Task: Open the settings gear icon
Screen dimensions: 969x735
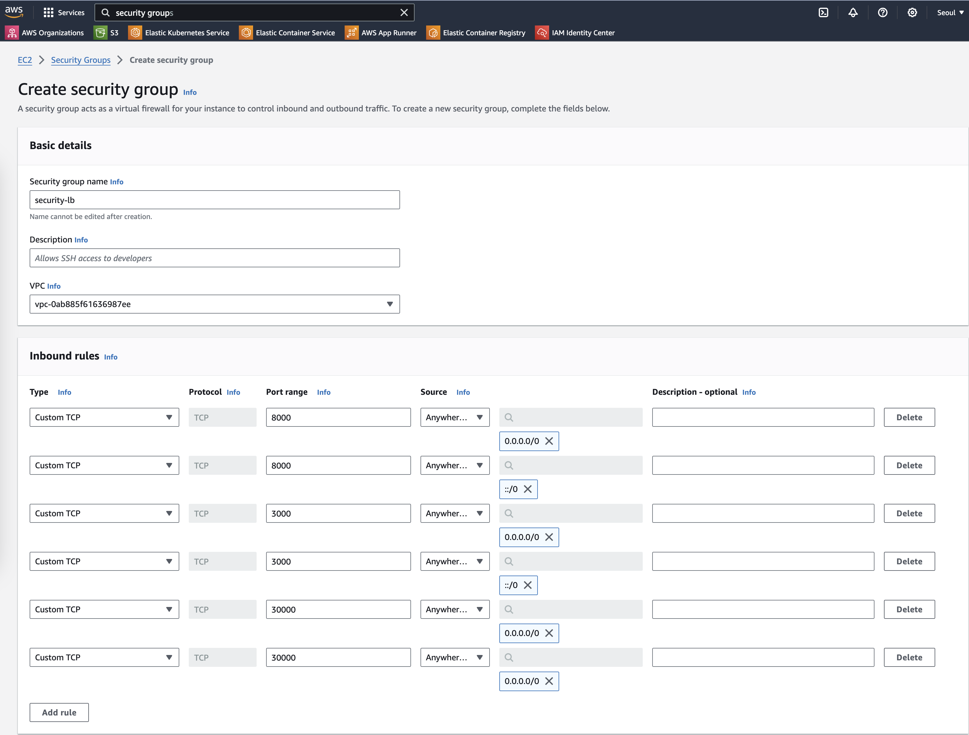Action: pyautogui.click(x=912, y=13)
